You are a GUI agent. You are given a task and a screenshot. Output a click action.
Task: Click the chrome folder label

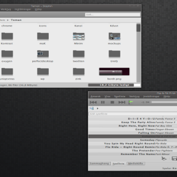pos(7,26)
